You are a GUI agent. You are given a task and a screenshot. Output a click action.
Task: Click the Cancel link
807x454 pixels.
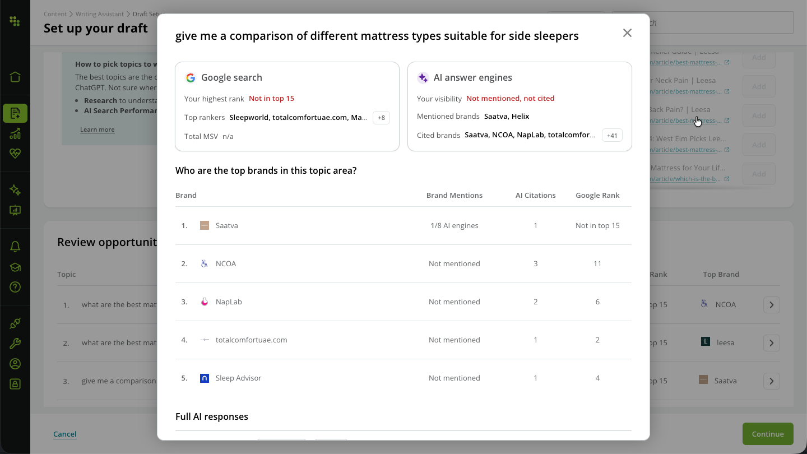65,434
